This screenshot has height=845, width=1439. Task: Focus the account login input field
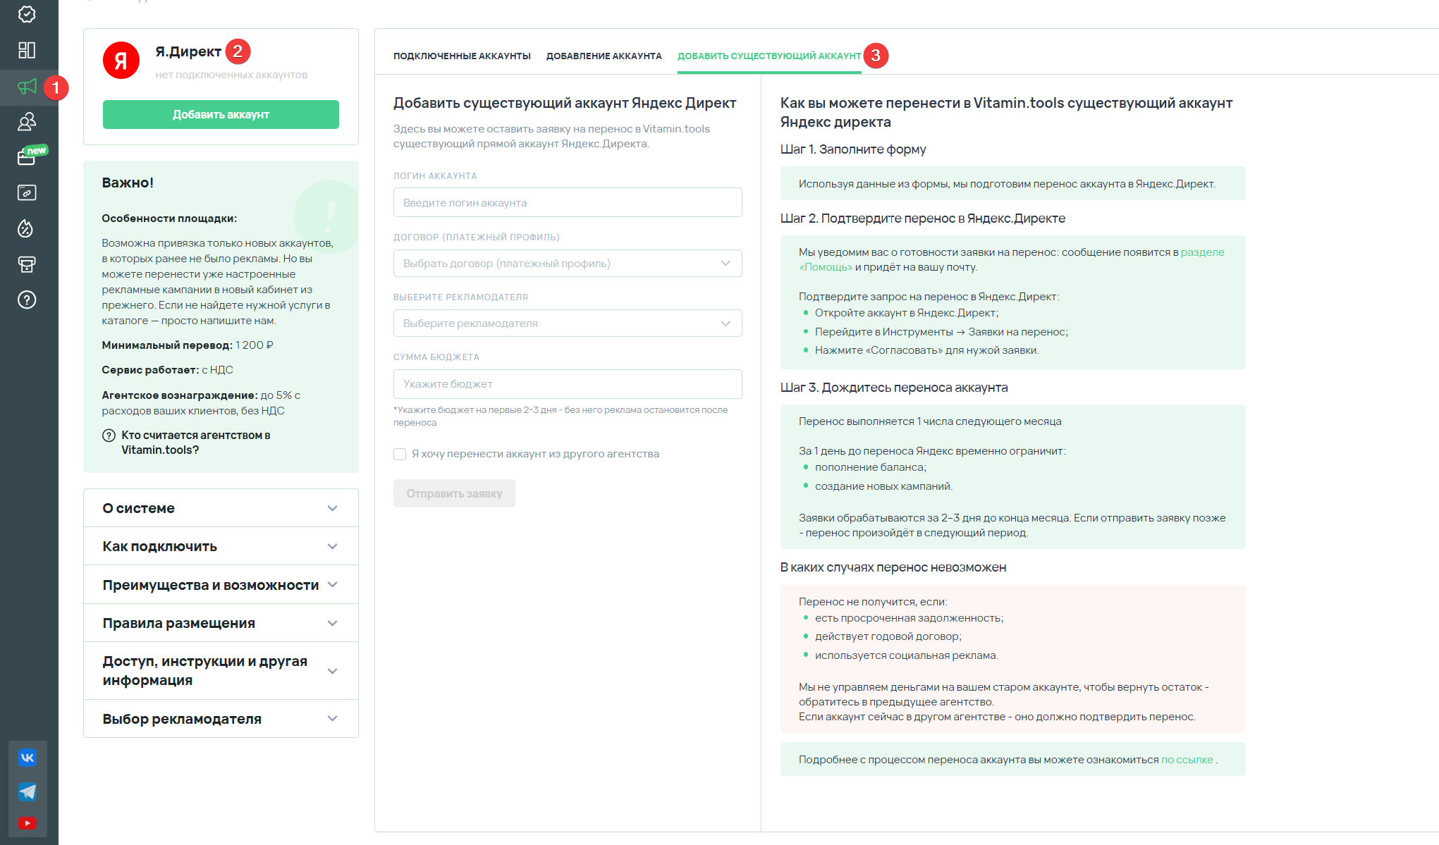568,202
